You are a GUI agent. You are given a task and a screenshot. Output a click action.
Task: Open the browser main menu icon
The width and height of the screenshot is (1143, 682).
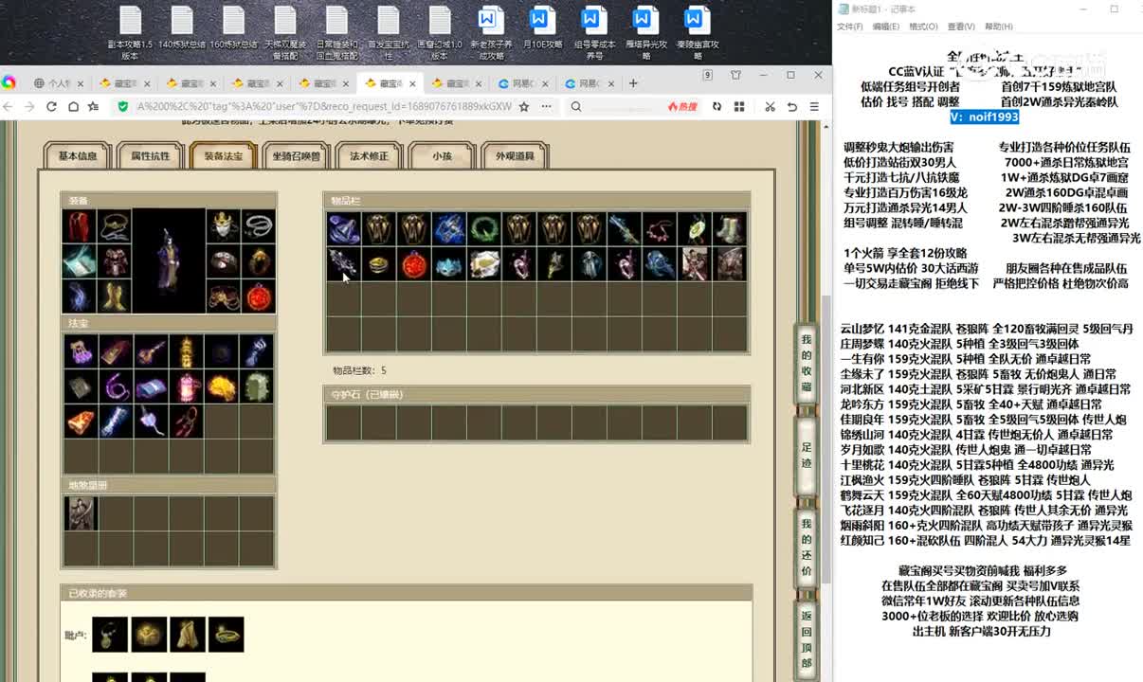point(814,107)
